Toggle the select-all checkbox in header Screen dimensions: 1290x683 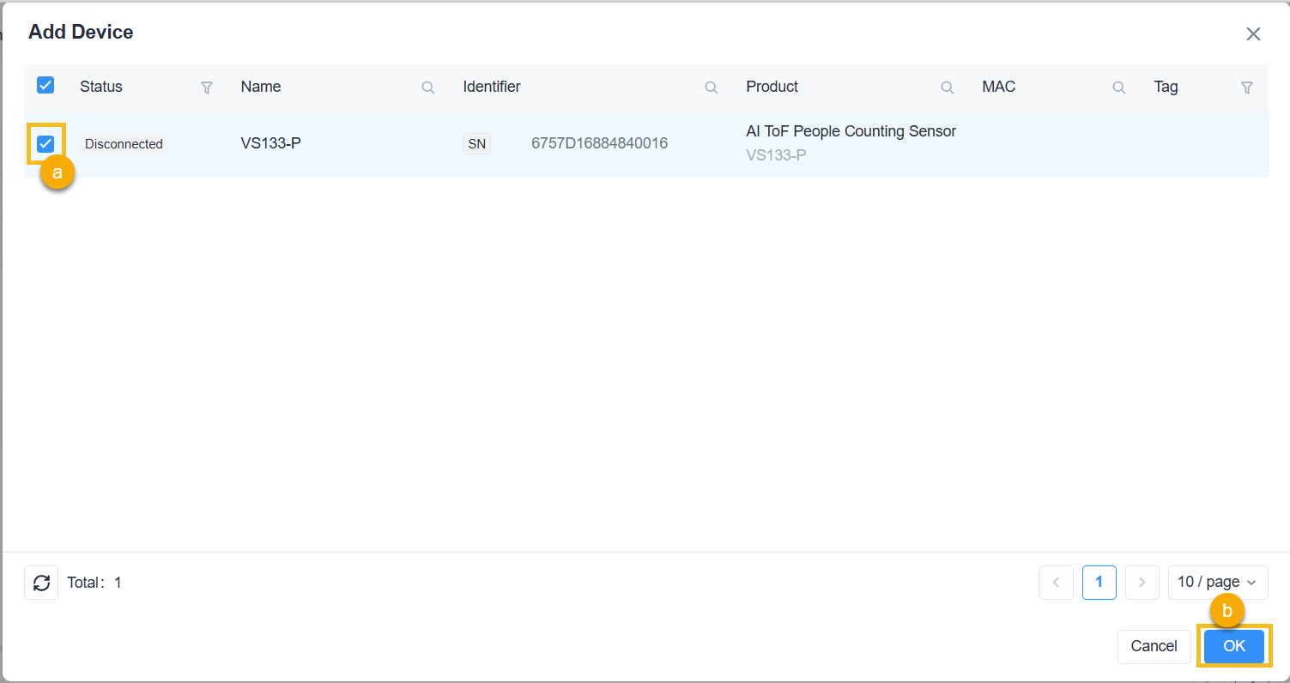pyautogui.click(x=45, y=85)
